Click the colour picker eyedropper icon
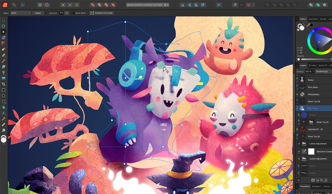Image resolution: width=332 pixels, height=194 pixels. (x=308, y=25)
